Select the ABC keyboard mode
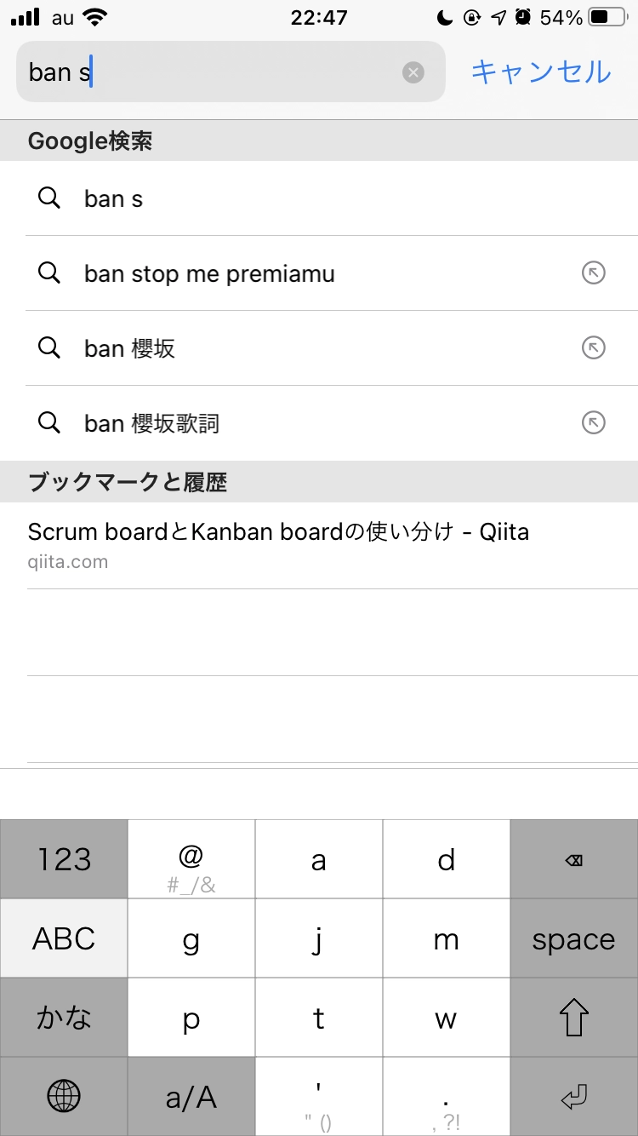The width and height of the screenshot is (638, 1136). [x=64, y=938]
